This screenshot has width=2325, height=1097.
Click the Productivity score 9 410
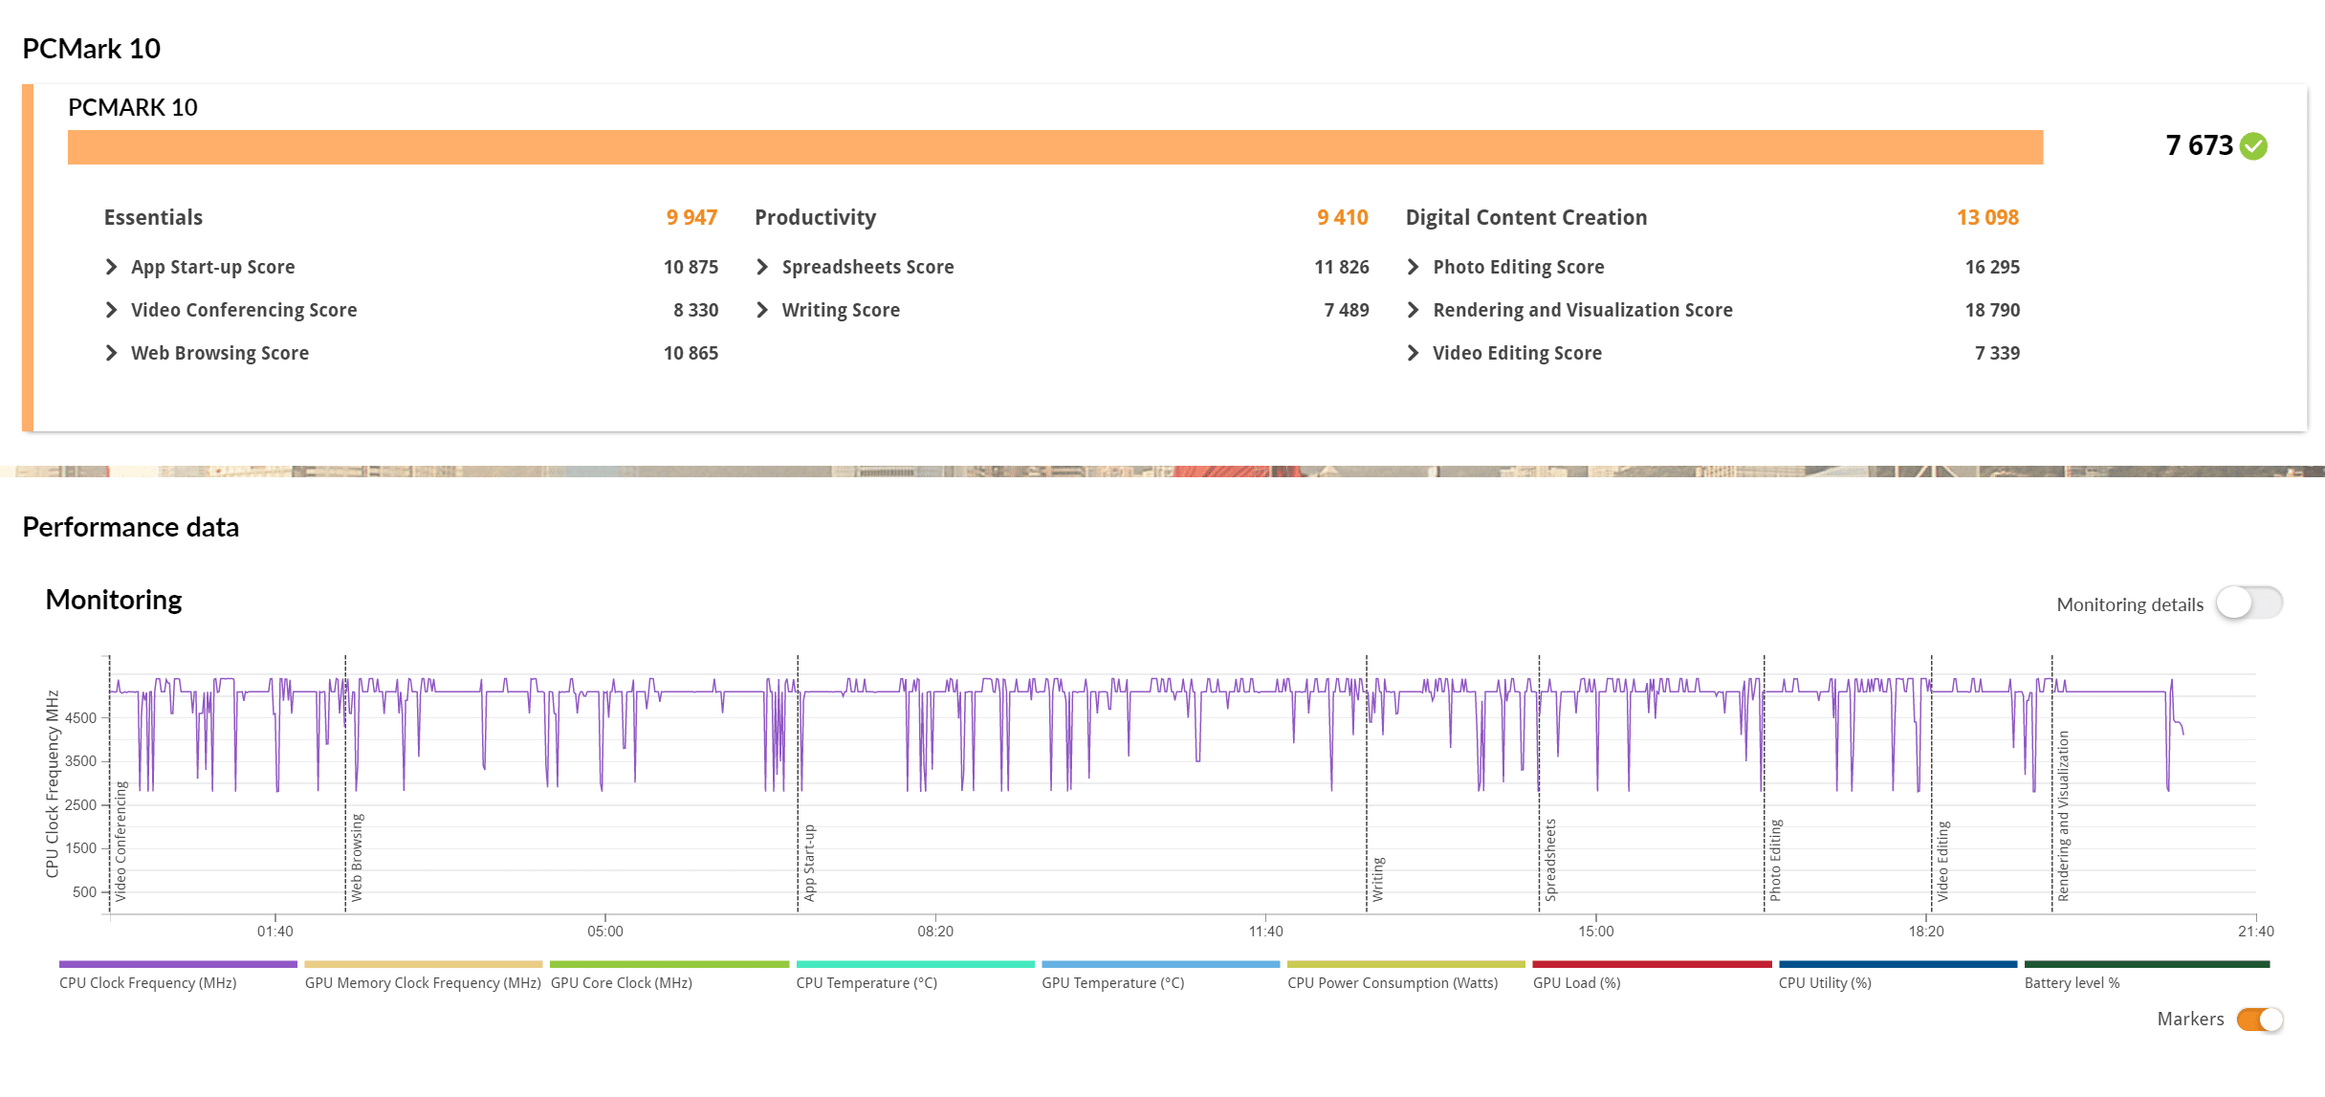[x=1343, y=218]
